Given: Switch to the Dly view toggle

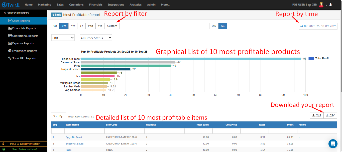Looking at the screenshot, I should tap(214, 26).
